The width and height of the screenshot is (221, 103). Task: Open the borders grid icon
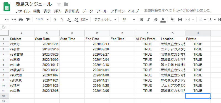pos(180,20)
